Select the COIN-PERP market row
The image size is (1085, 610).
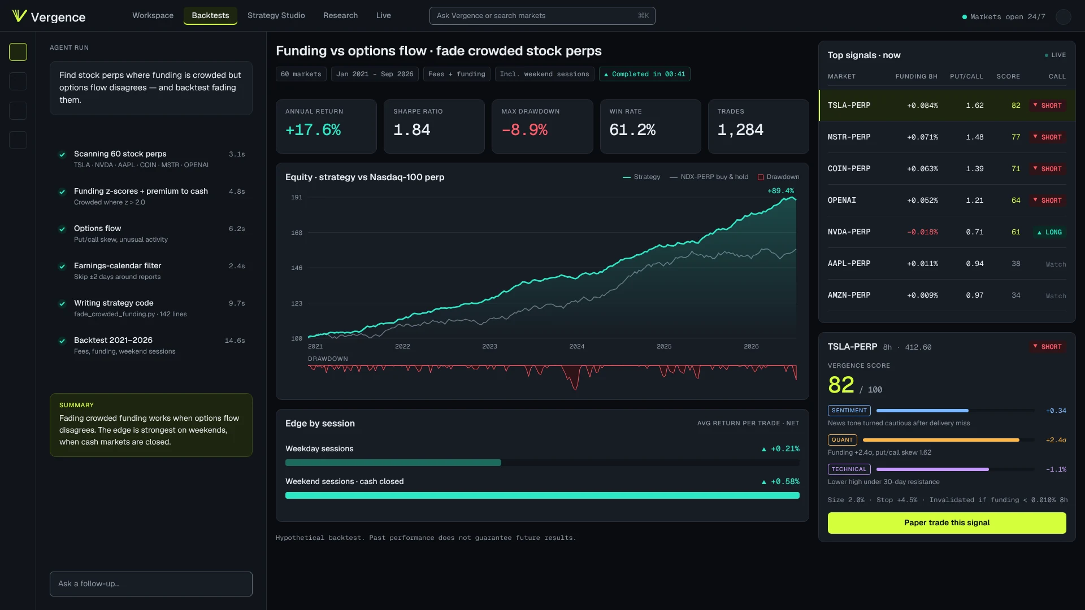tap(947, 169)
